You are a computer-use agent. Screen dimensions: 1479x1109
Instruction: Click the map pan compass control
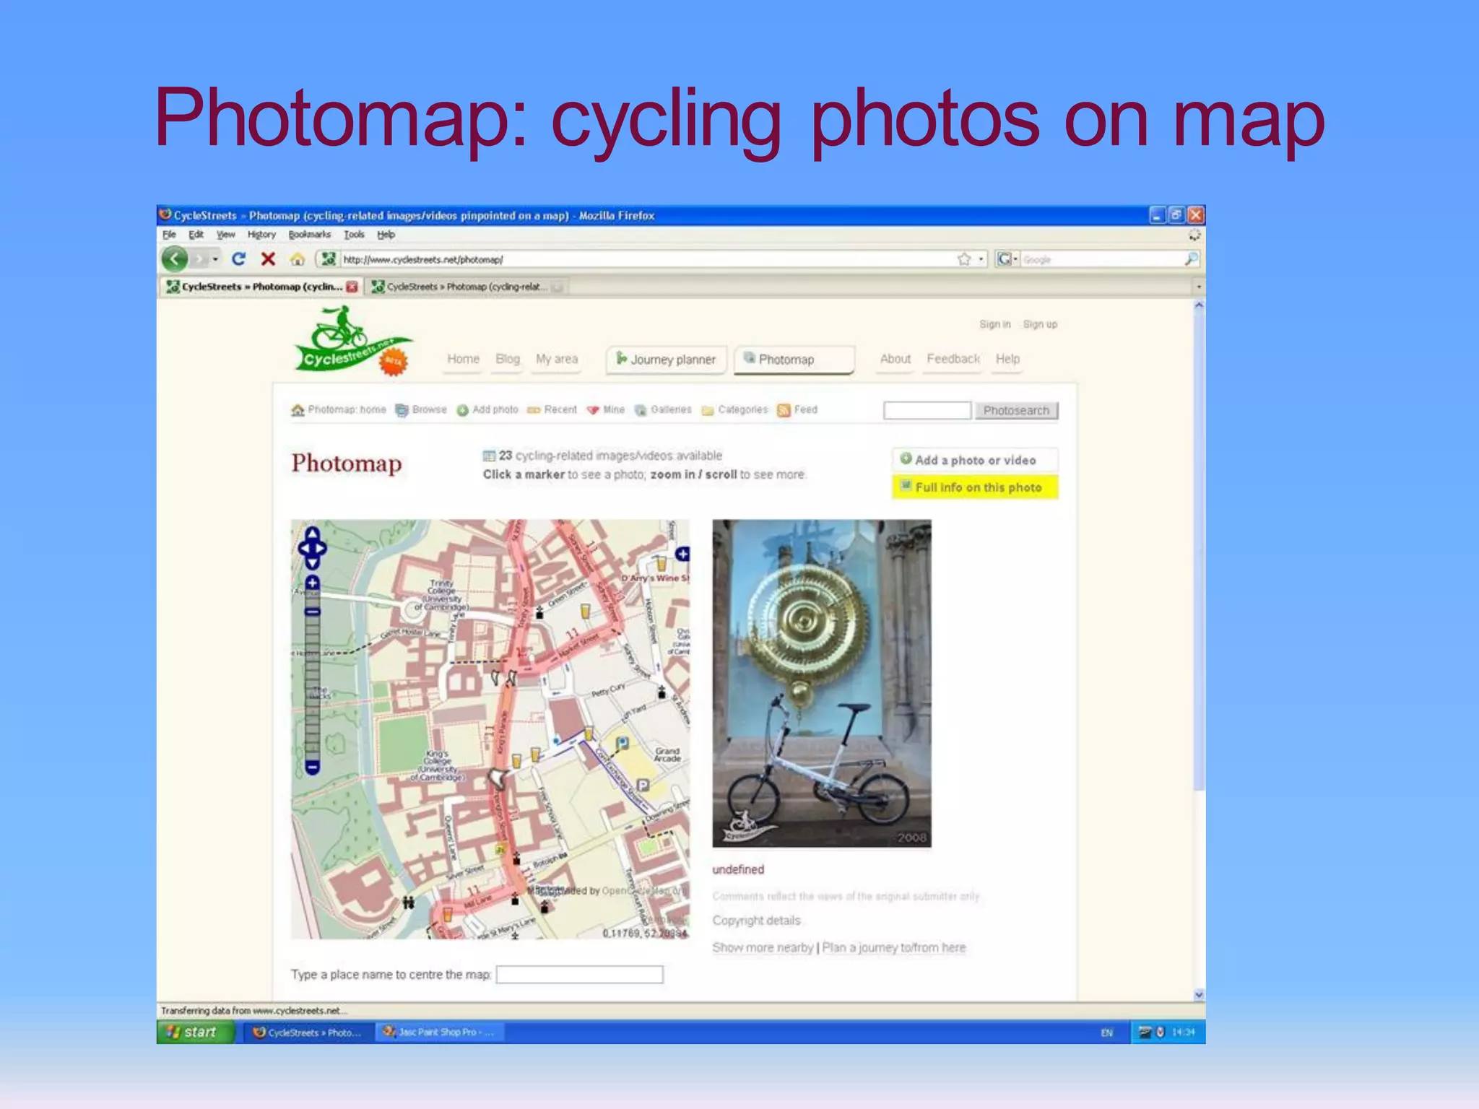(312, 548)
